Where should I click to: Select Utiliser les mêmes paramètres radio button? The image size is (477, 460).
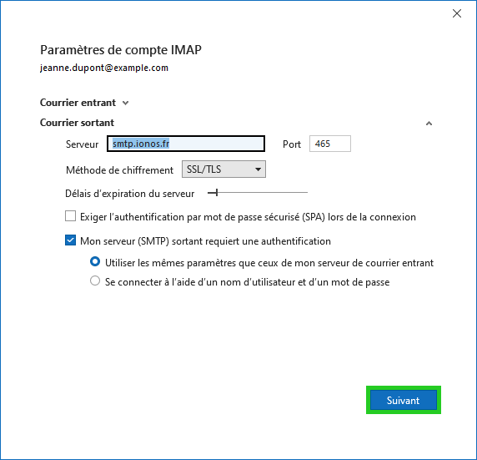95,261
